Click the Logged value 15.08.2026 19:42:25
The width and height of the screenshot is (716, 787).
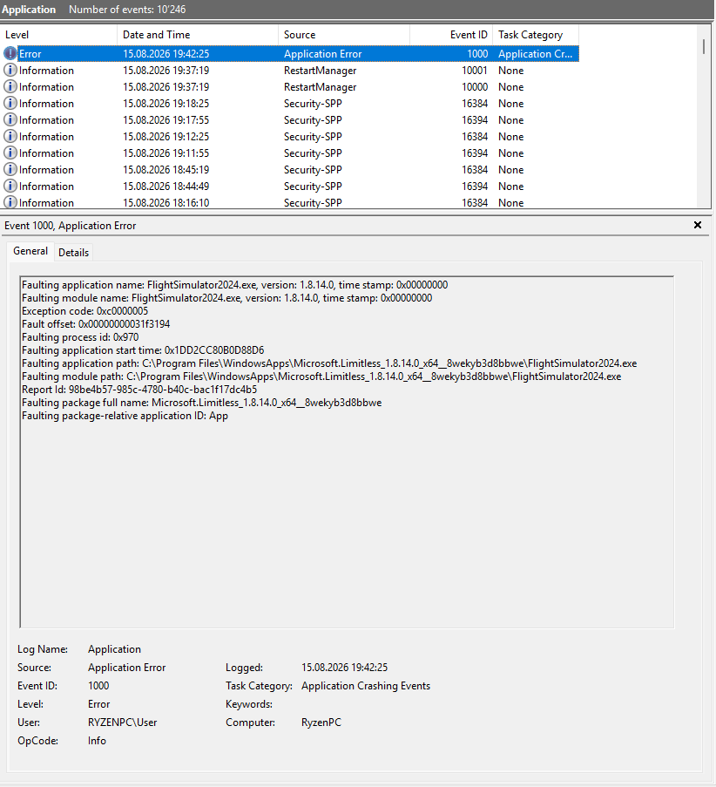click(345, 668)
